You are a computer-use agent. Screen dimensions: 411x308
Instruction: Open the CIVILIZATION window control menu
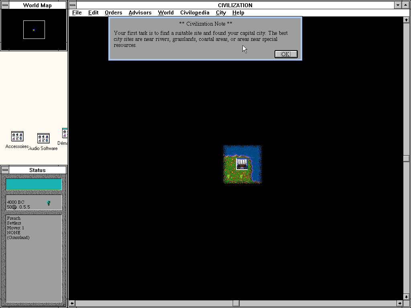click(x=73, y=5)
